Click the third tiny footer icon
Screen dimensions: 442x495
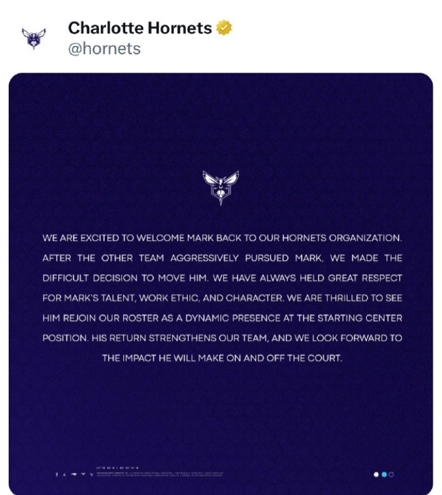[x=74, y=475]
